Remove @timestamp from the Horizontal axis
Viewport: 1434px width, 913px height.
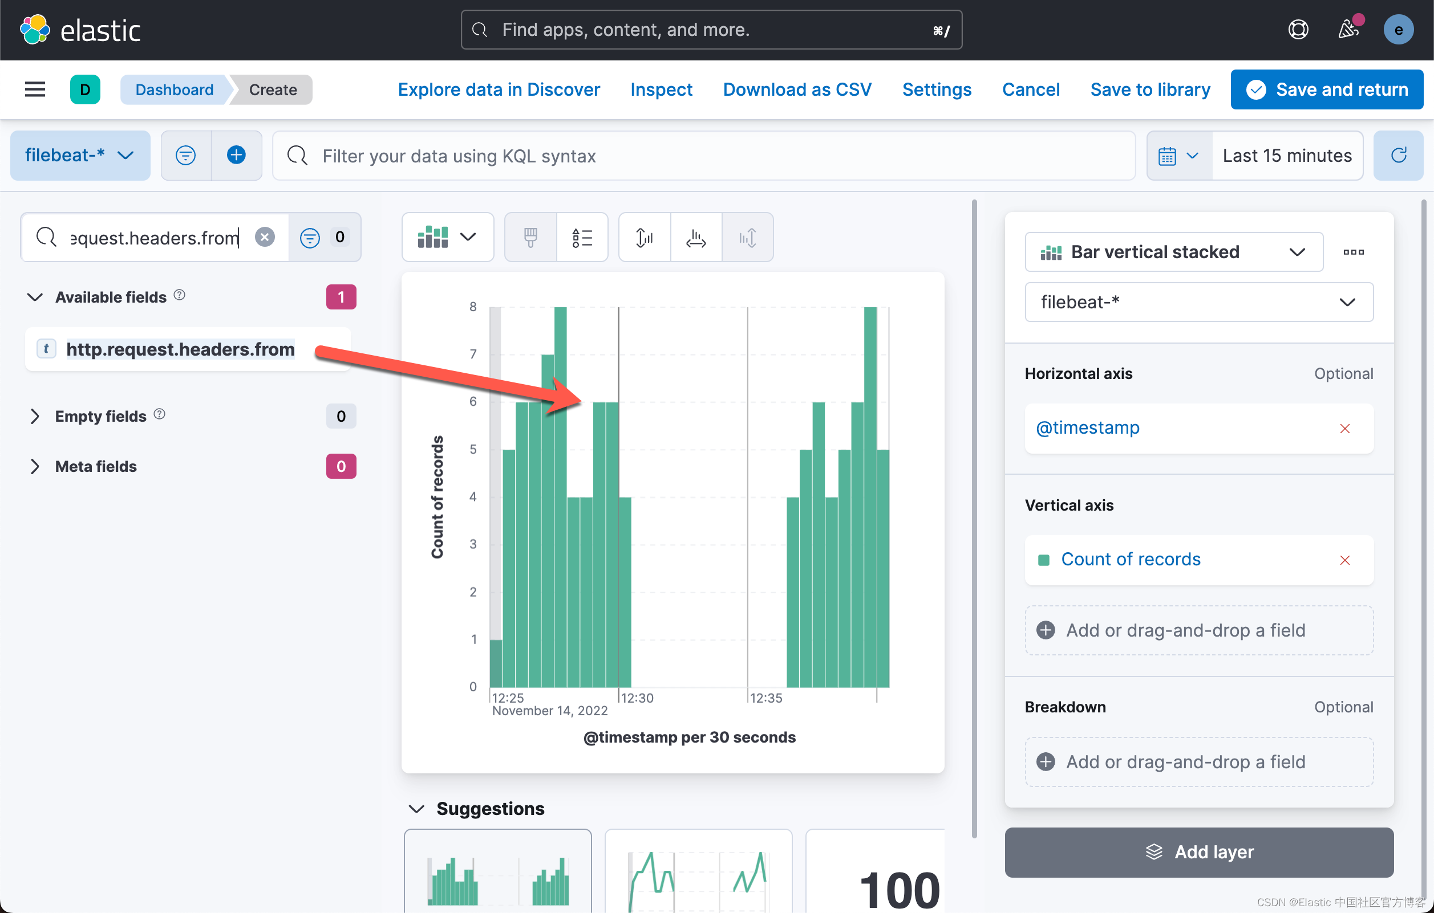point(1345,428)
